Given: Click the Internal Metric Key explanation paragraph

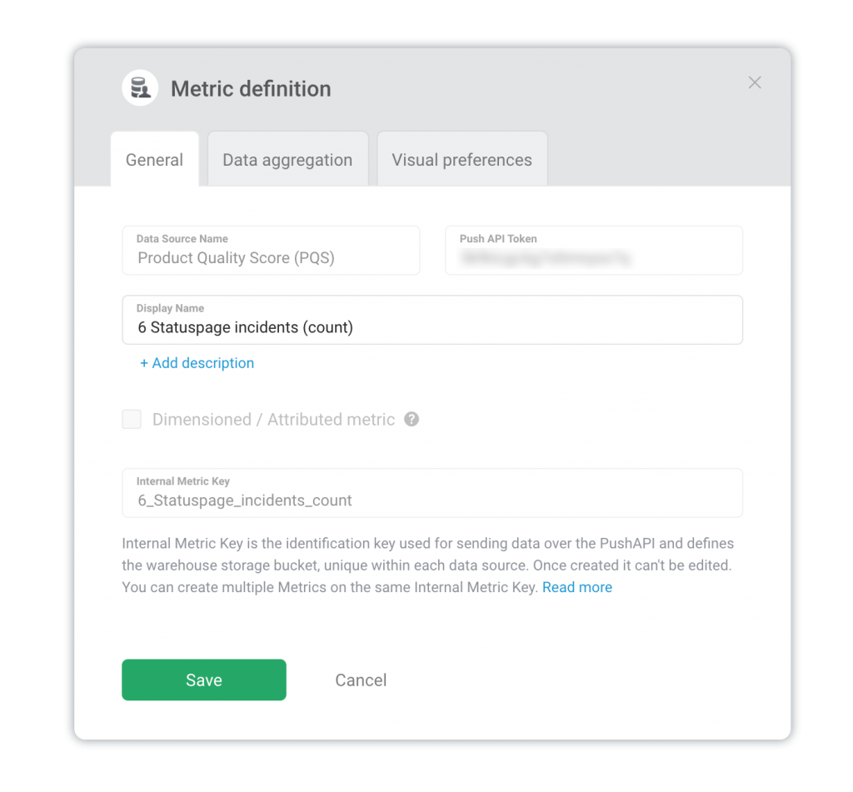Looking at the screenshot, I should point(428,565).
